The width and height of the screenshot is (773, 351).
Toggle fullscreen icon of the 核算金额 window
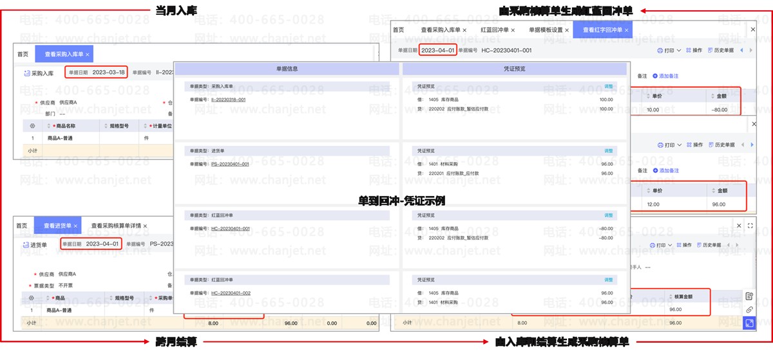[750, 226]
